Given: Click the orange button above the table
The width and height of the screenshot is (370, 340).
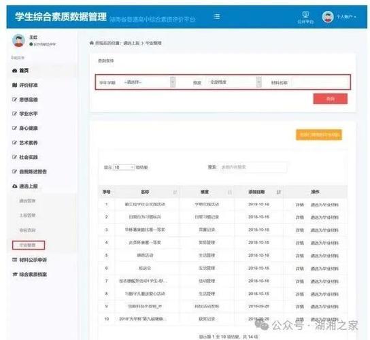Looking at the screenshot, I should (x=319, y=135).
